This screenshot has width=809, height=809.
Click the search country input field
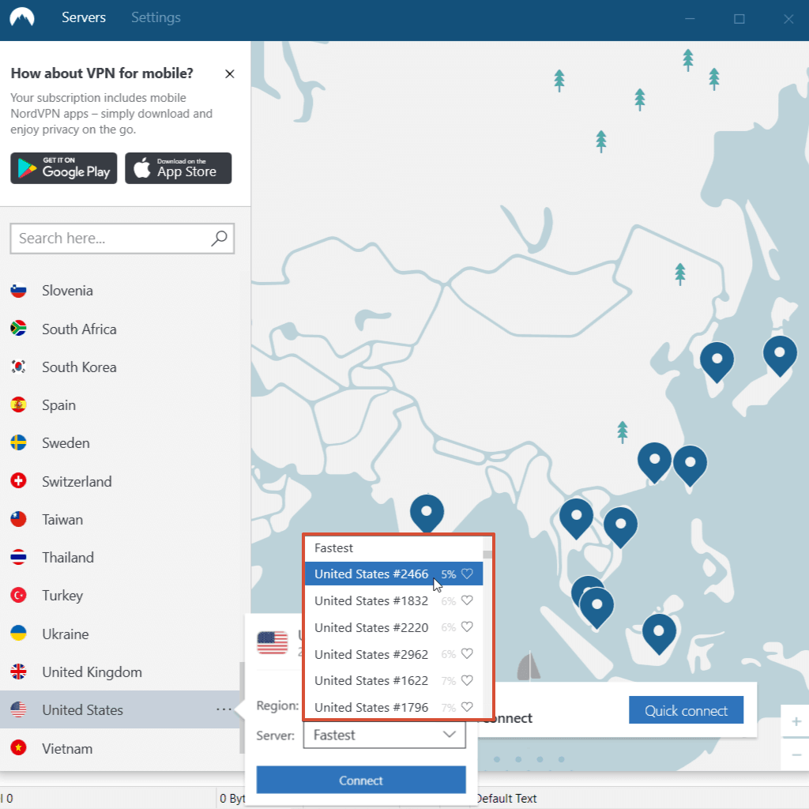coord(122,239)
